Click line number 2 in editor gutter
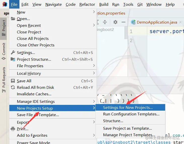The image size is (184, 144). [131, 41]
